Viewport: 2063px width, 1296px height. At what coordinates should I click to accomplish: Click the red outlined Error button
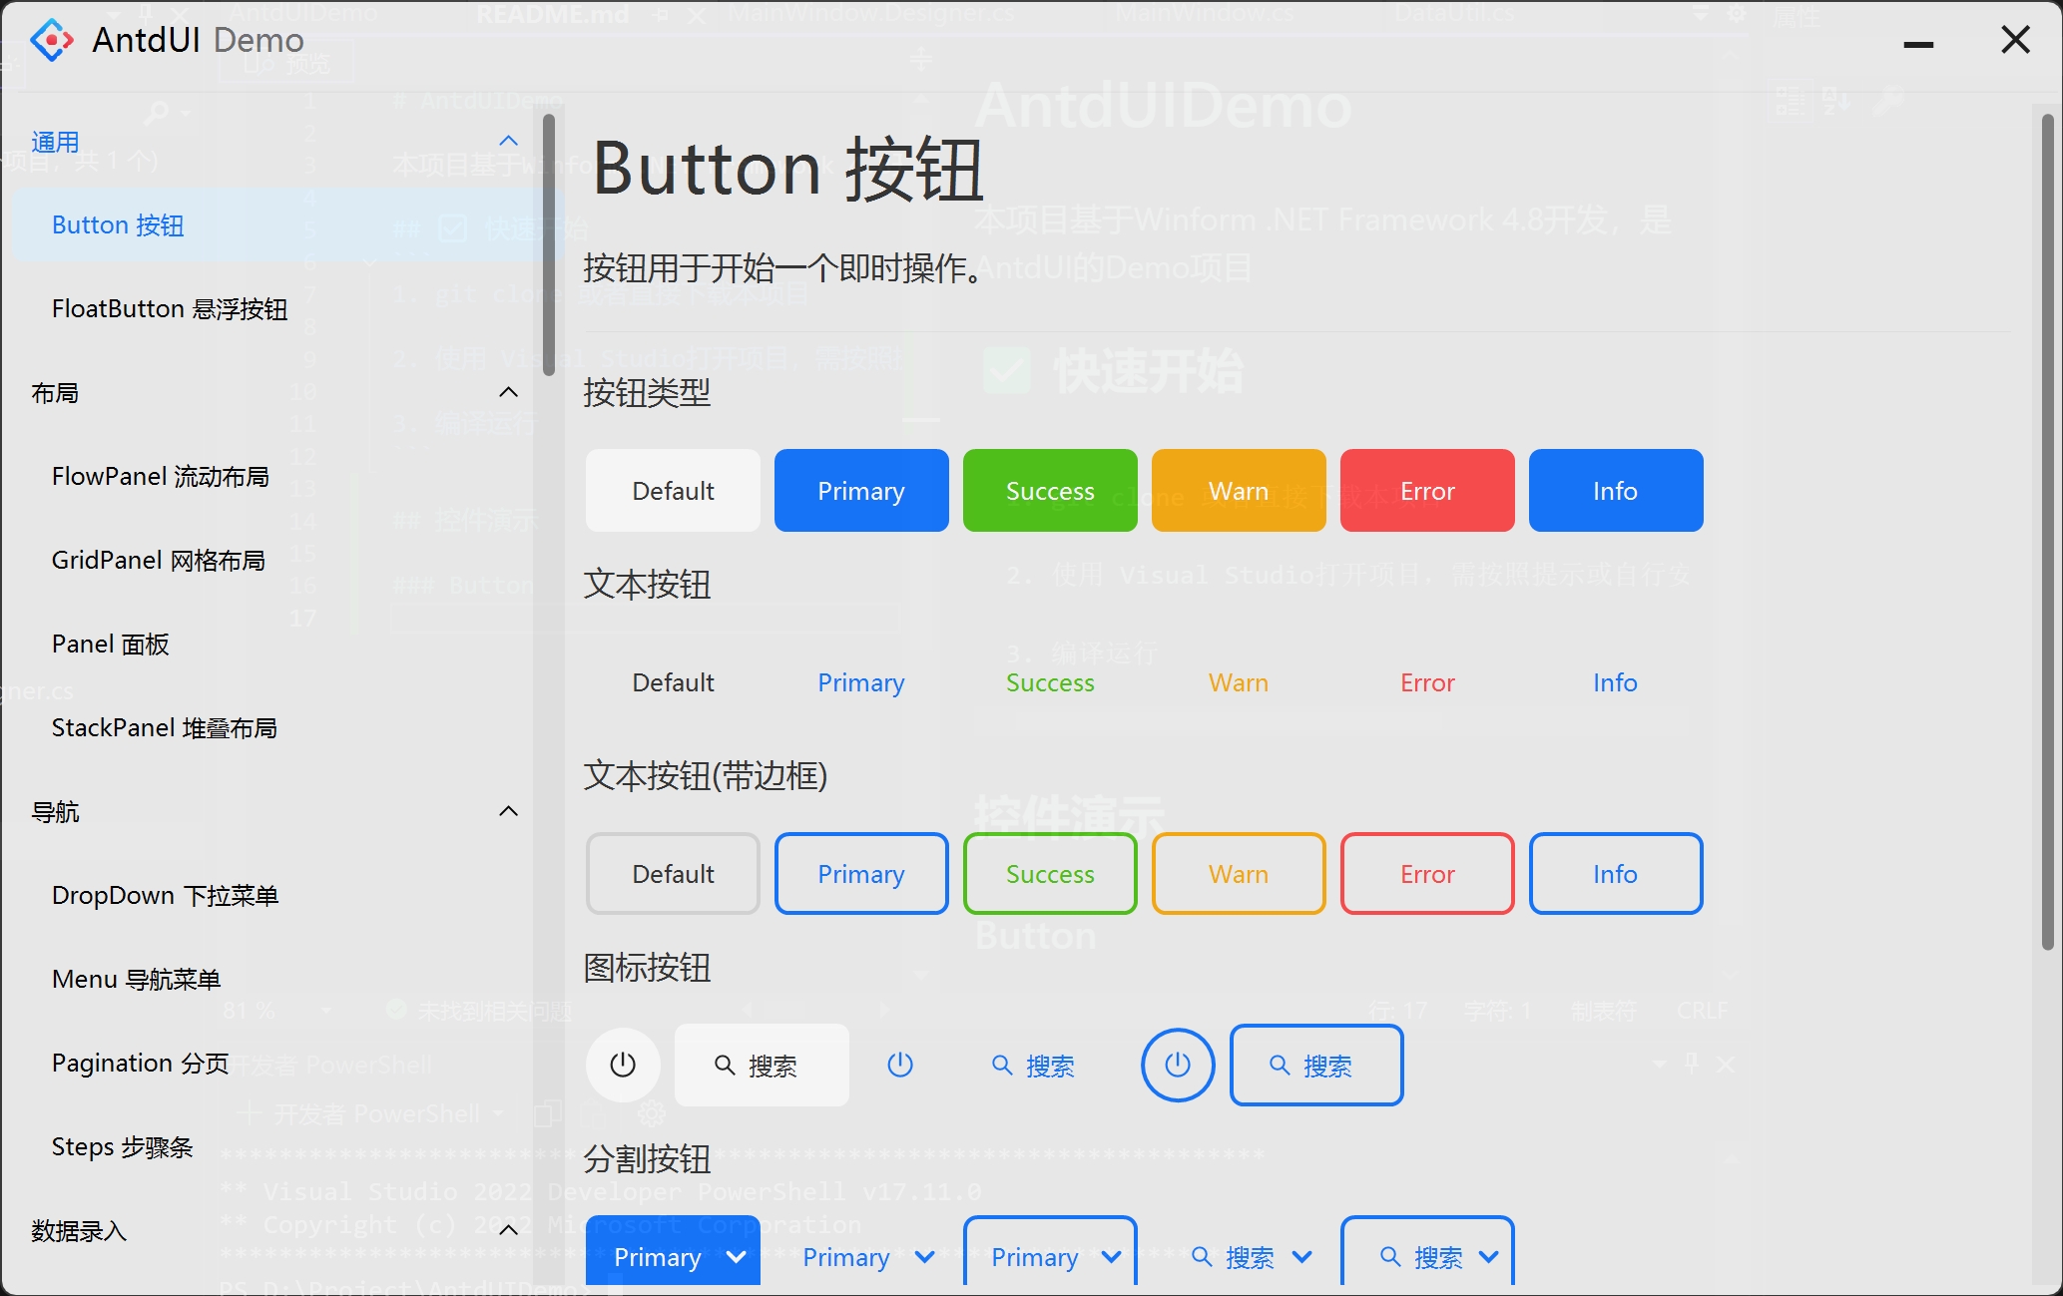(1426, 874)
